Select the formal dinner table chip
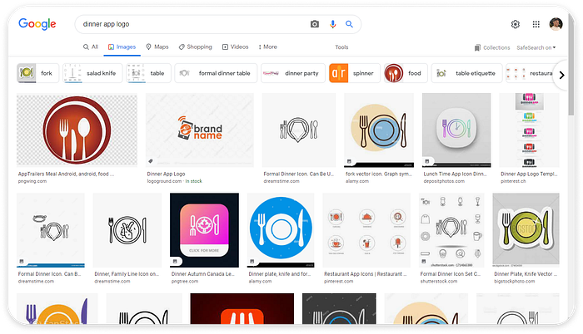Screen dimensions: 583x334 coord(216,73)
